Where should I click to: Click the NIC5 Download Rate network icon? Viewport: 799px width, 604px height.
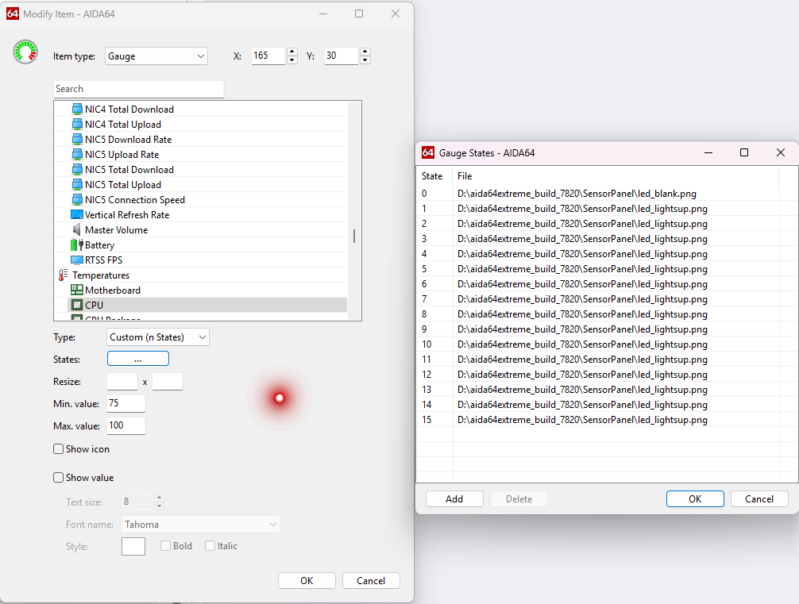pos(77,139)
